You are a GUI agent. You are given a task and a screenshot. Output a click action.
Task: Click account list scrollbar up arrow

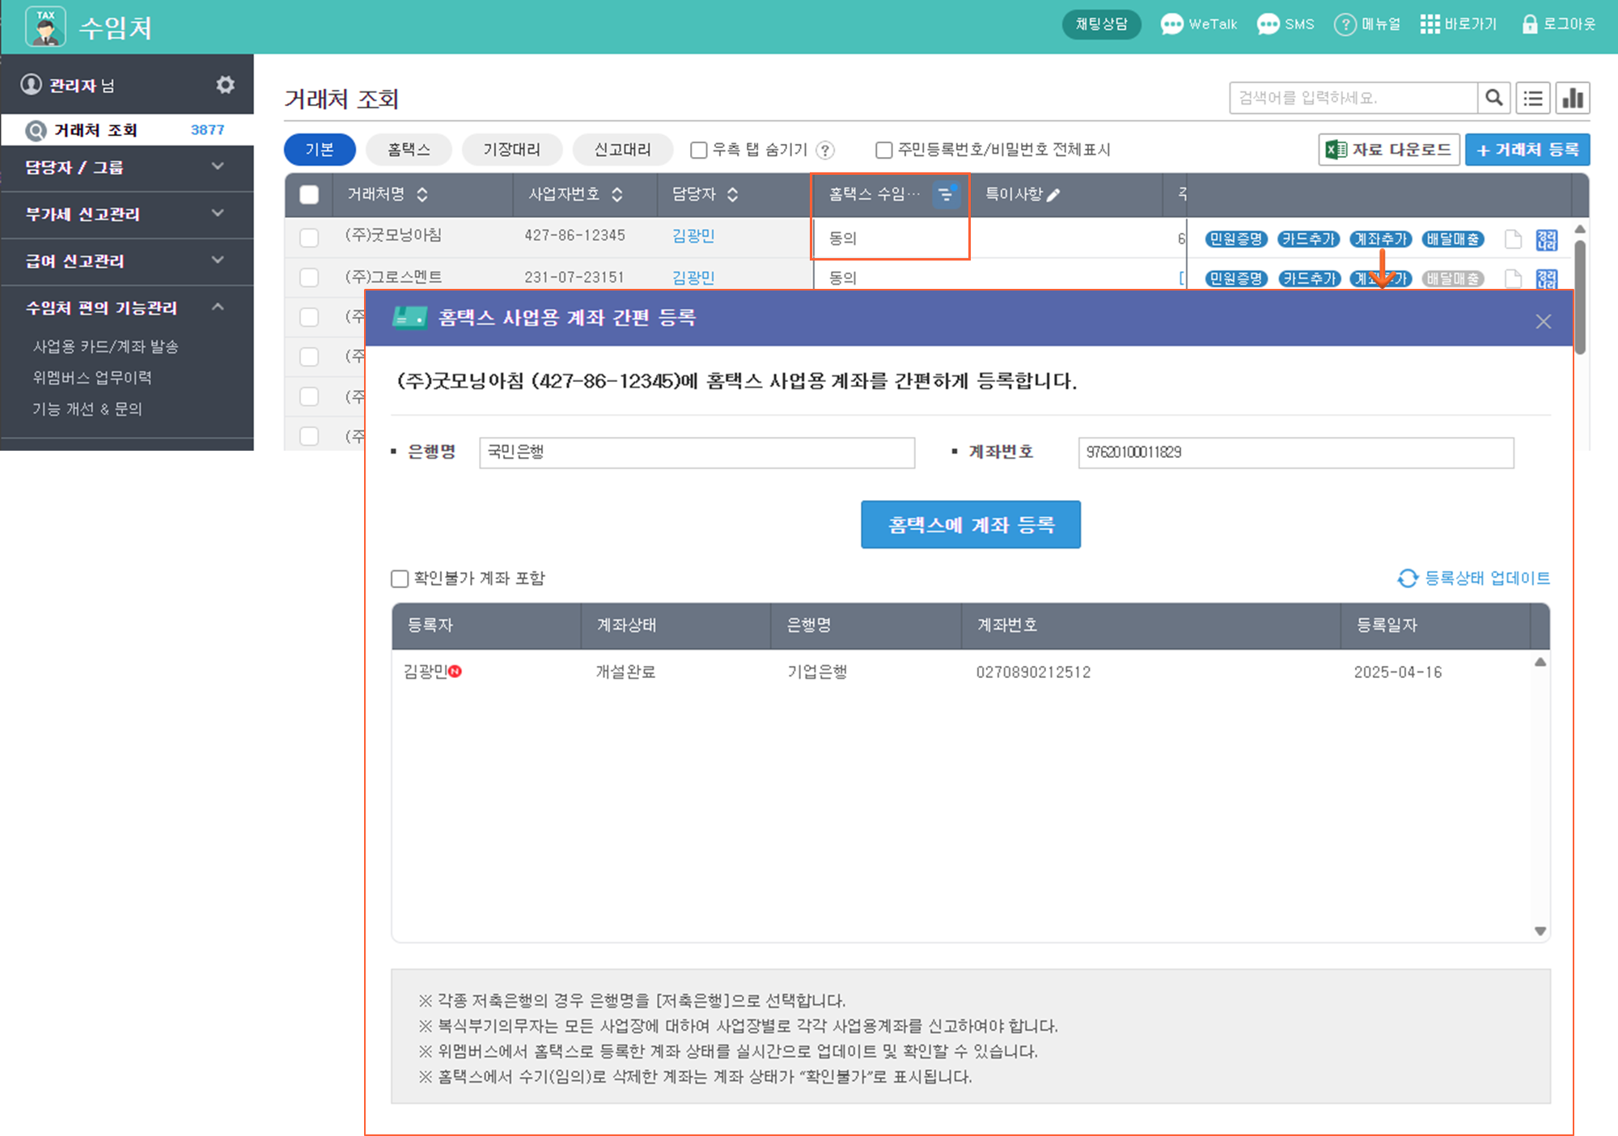click(1540, 662)
